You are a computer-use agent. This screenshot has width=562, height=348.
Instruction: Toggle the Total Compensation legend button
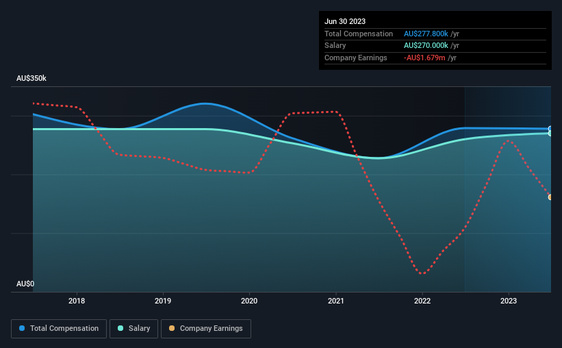(x=59, y=329)
